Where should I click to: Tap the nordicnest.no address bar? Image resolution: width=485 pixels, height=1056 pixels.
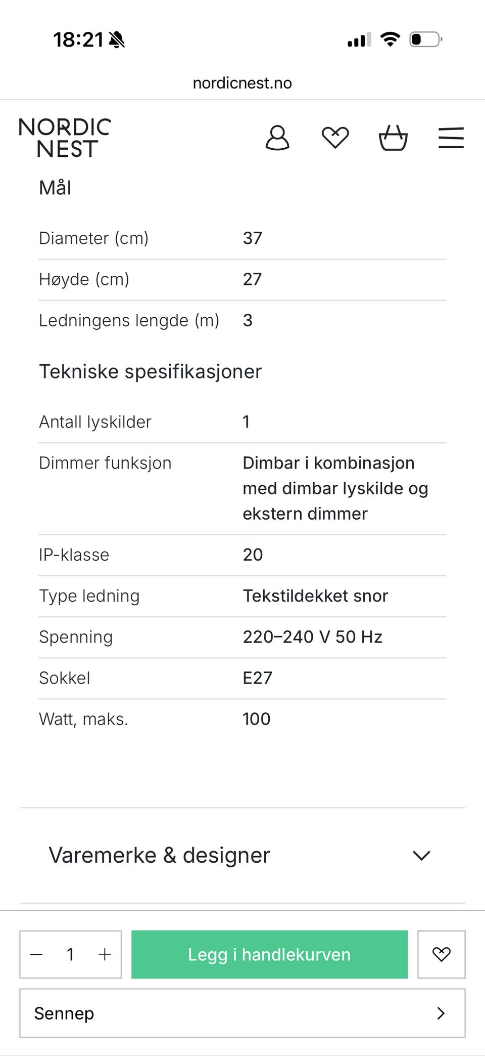[x=243, y=83]
